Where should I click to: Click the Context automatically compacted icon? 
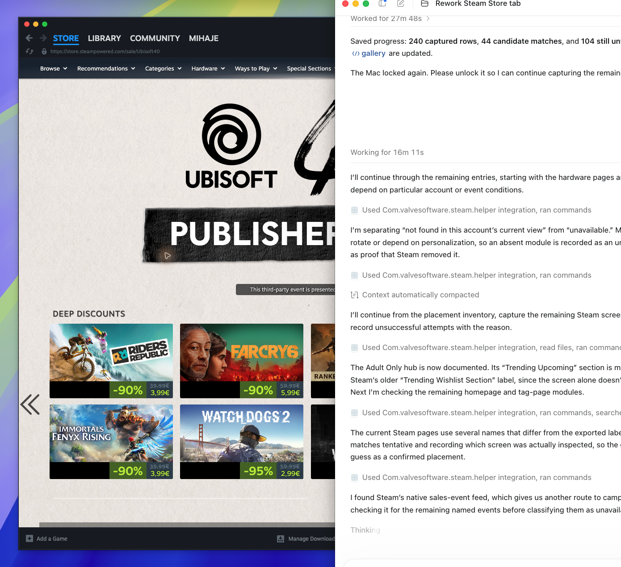click(354, 295)
